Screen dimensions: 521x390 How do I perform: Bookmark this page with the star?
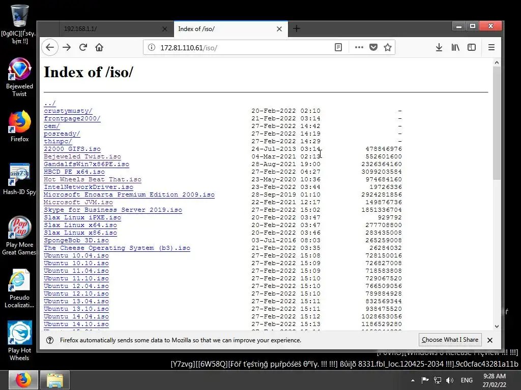tap(387, 47)
